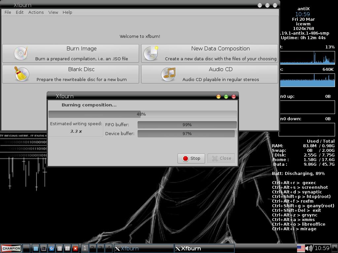Open the Edit menu
The image size is (338, 253).
(19, 12)
